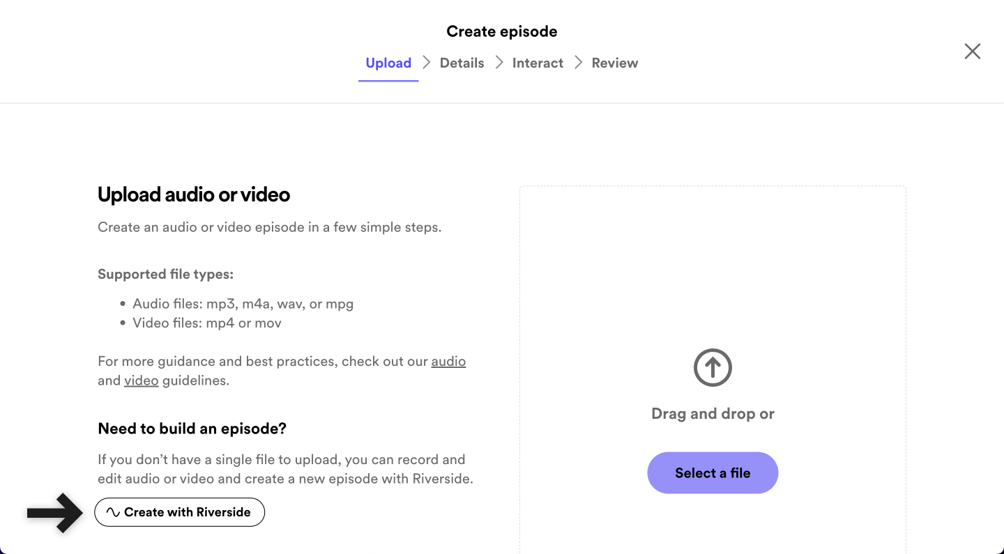Click the Create episode title
The width and height of the screenshot is (1004, 554).
(x=501, y=31)
